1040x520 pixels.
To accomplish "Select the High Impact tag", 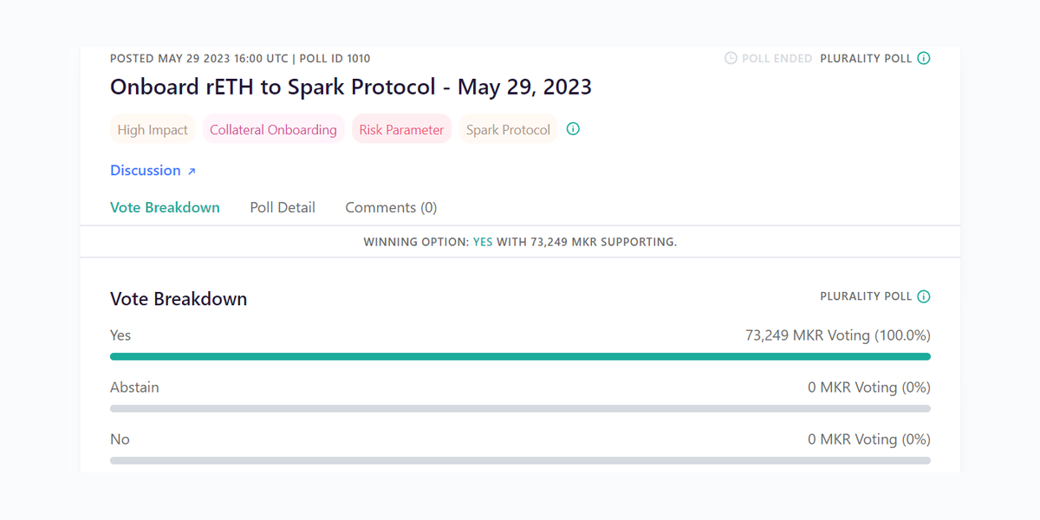I will coord(153,130).
